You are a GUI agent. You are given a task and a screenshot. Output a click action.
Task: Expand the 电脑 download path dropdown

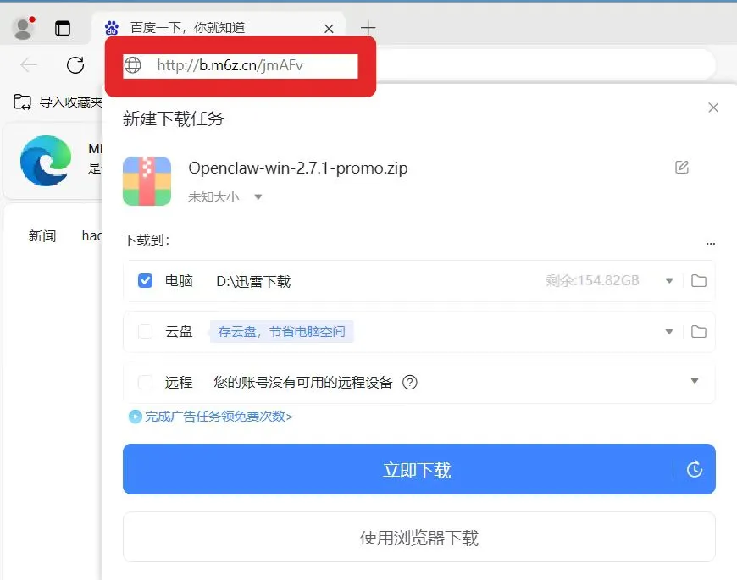(x=669, y=281)
